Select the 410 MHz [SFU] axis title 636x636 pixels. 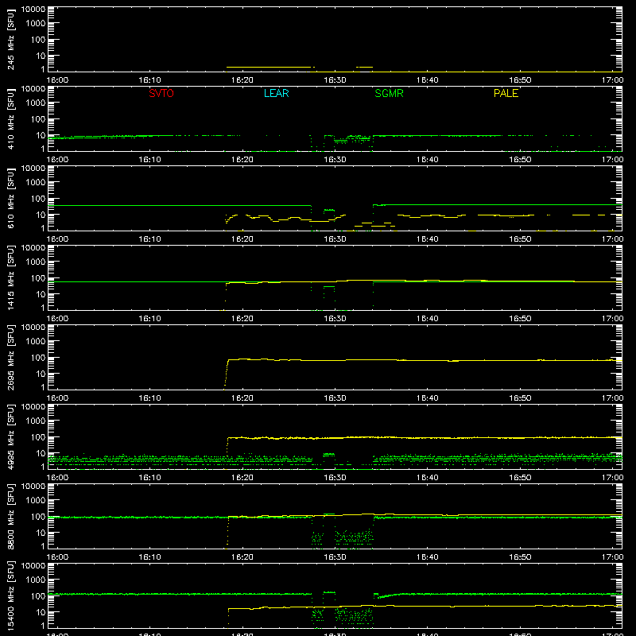point(11,119)
